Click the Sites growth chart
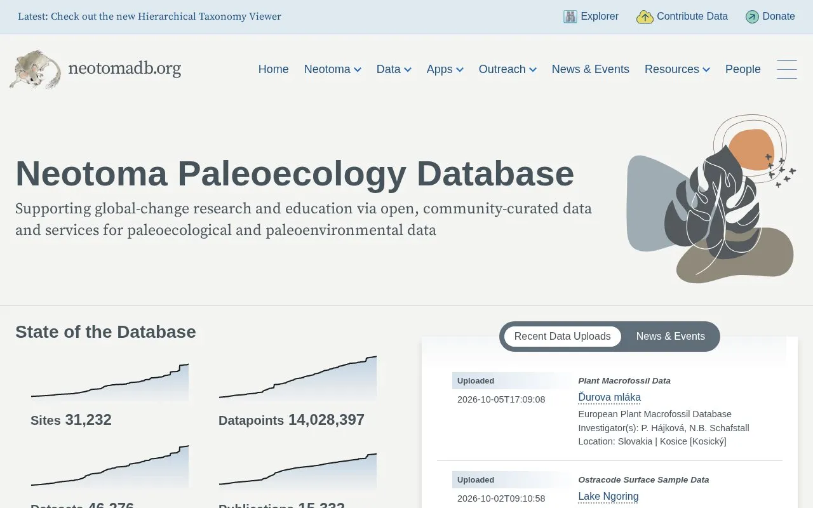Viewport: 813px width, 508px height. tap(110, 382)
